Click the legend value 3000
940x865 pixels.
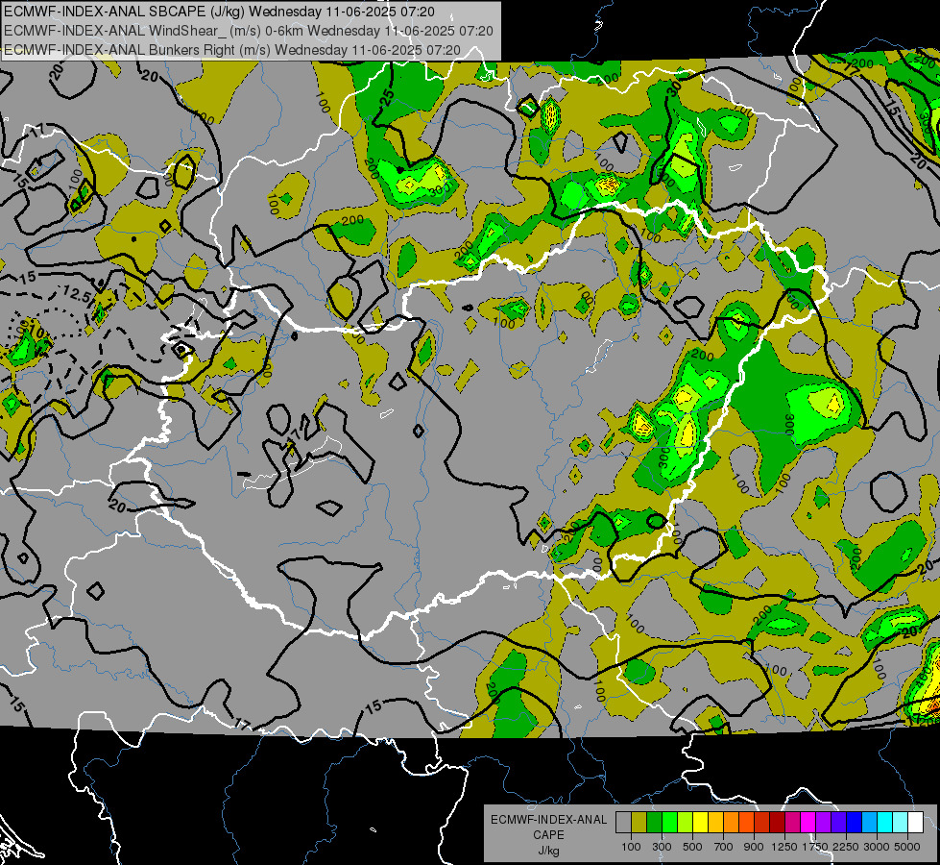pos(877,847)
